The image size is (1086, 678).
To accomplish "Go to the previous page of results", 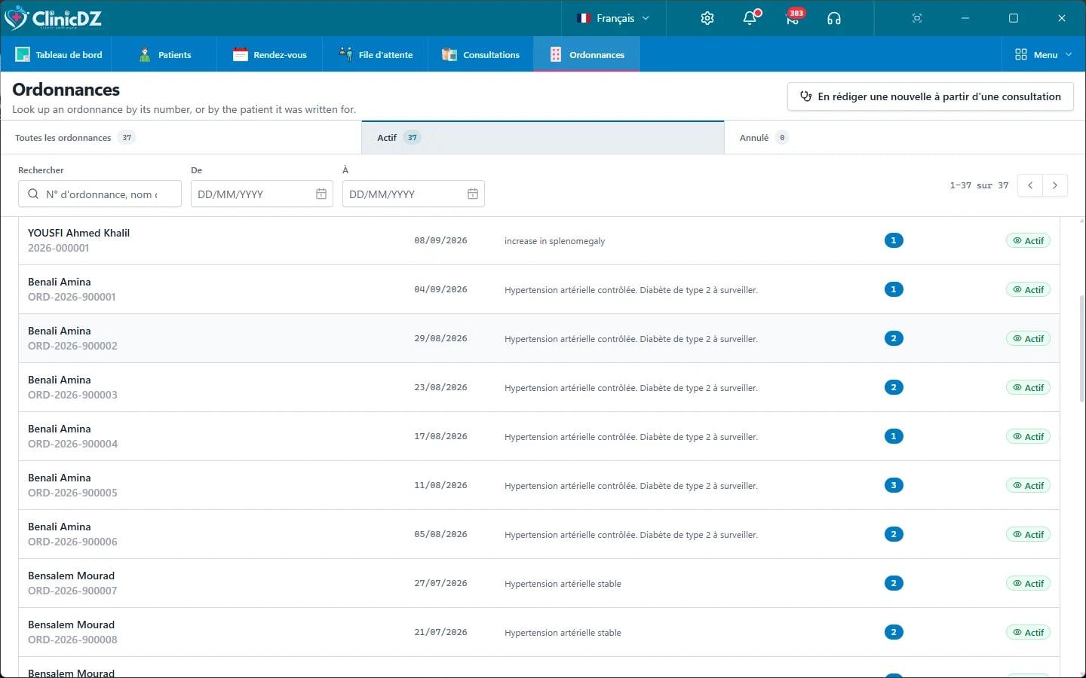I will (x=1030, y=185).
